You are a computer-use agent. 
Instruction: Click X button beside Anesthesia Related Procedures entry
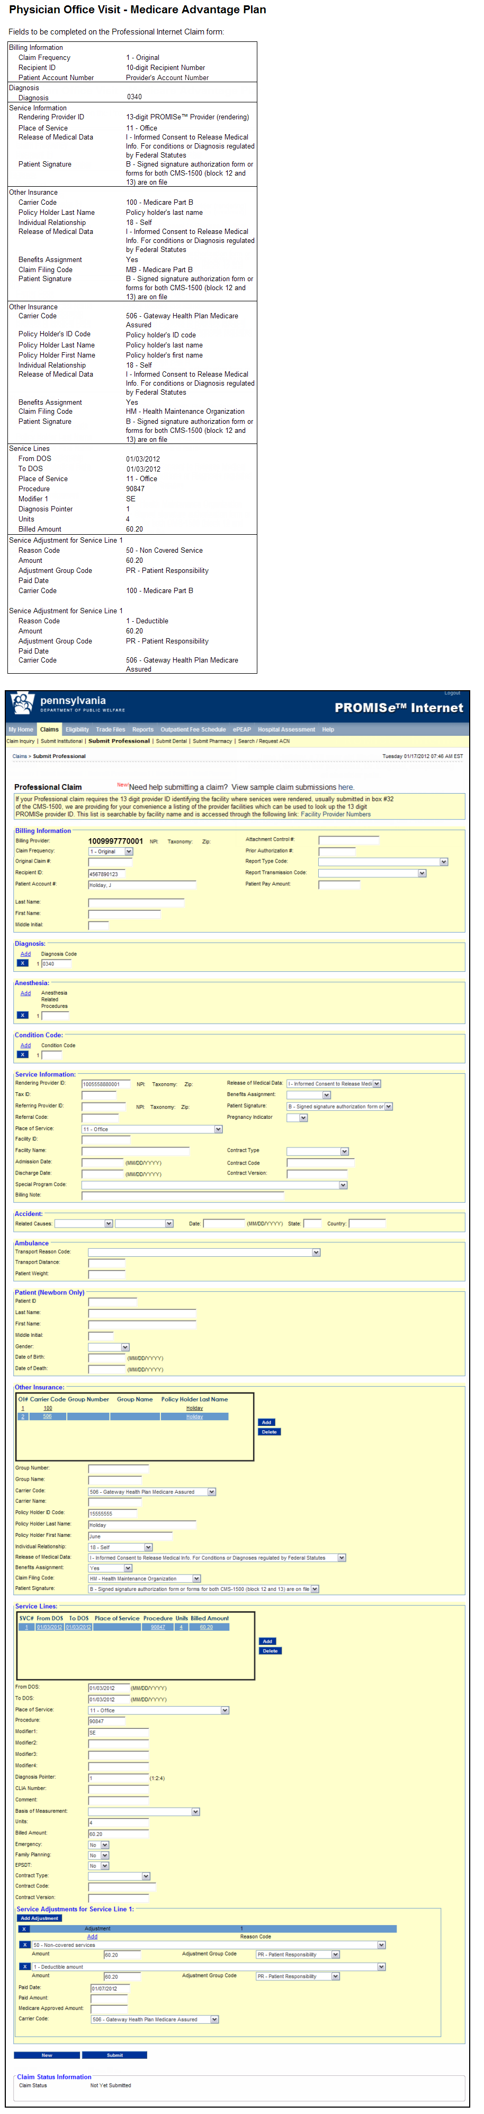point(23,1015)
